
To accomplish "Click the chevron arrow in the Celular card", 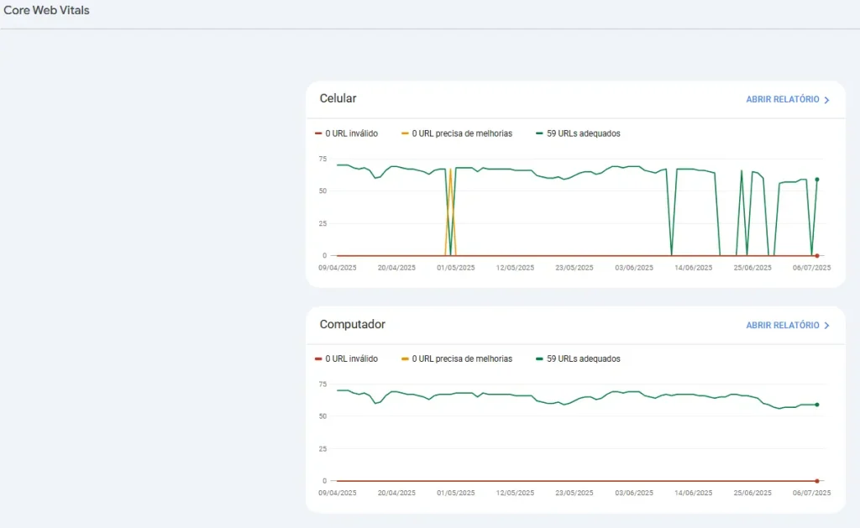I will [826, 100].
